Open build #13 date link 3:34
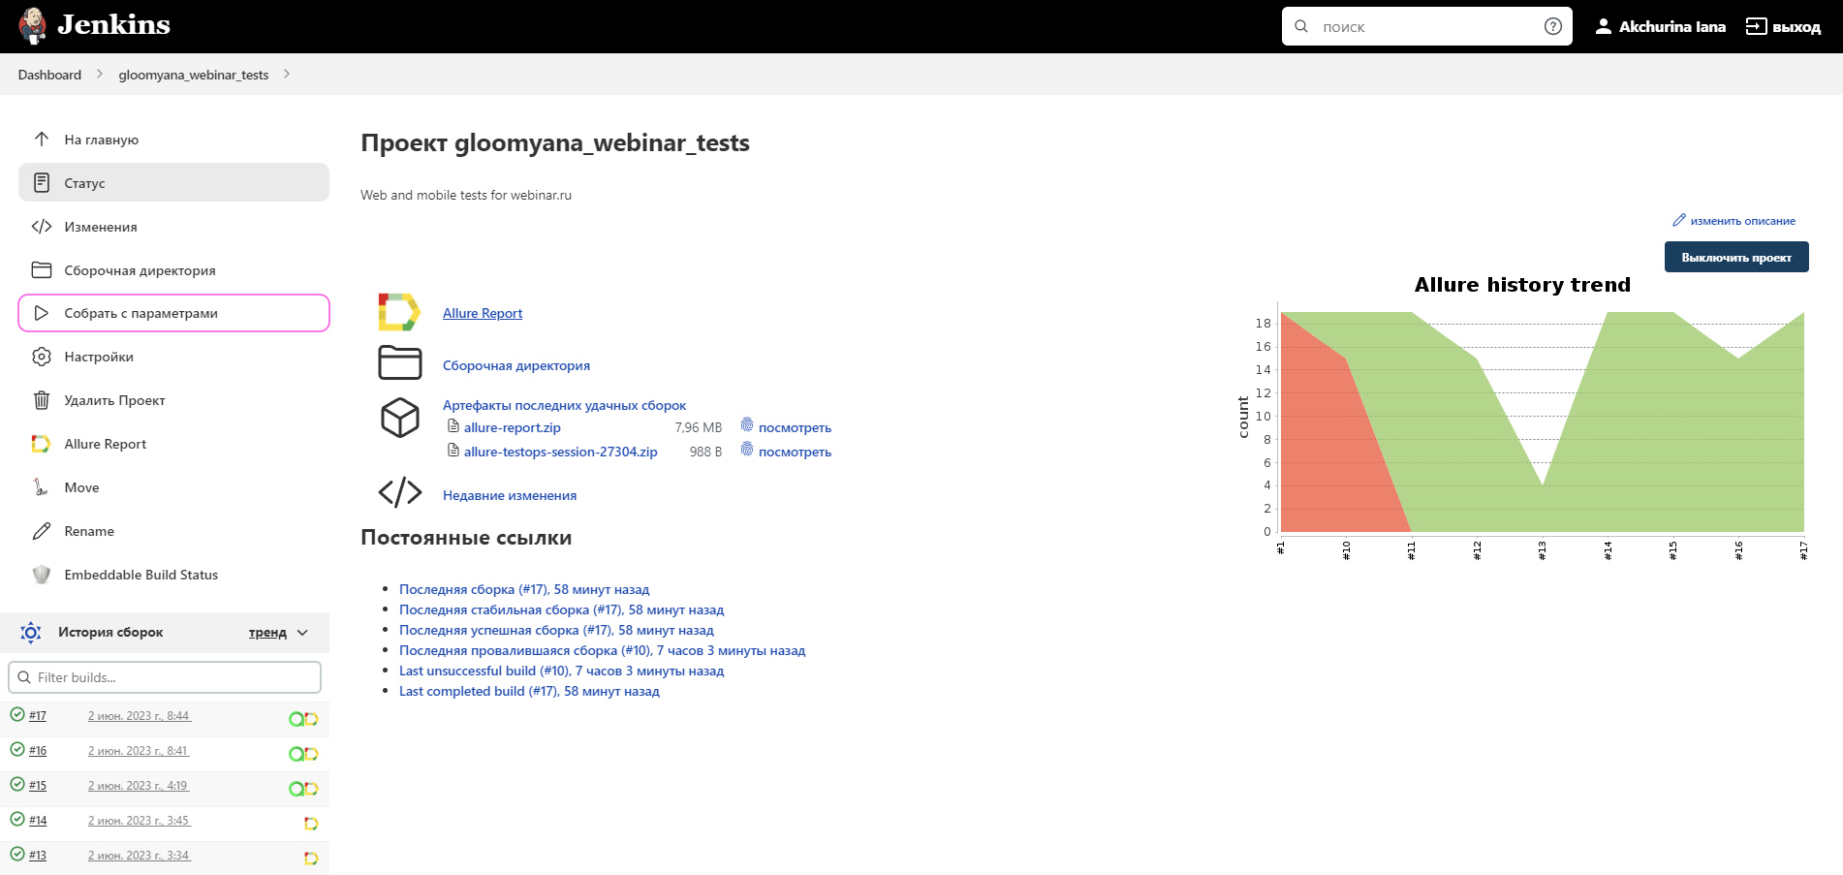Viewport: 1843px width, 875px height. [x=140, y=856]
